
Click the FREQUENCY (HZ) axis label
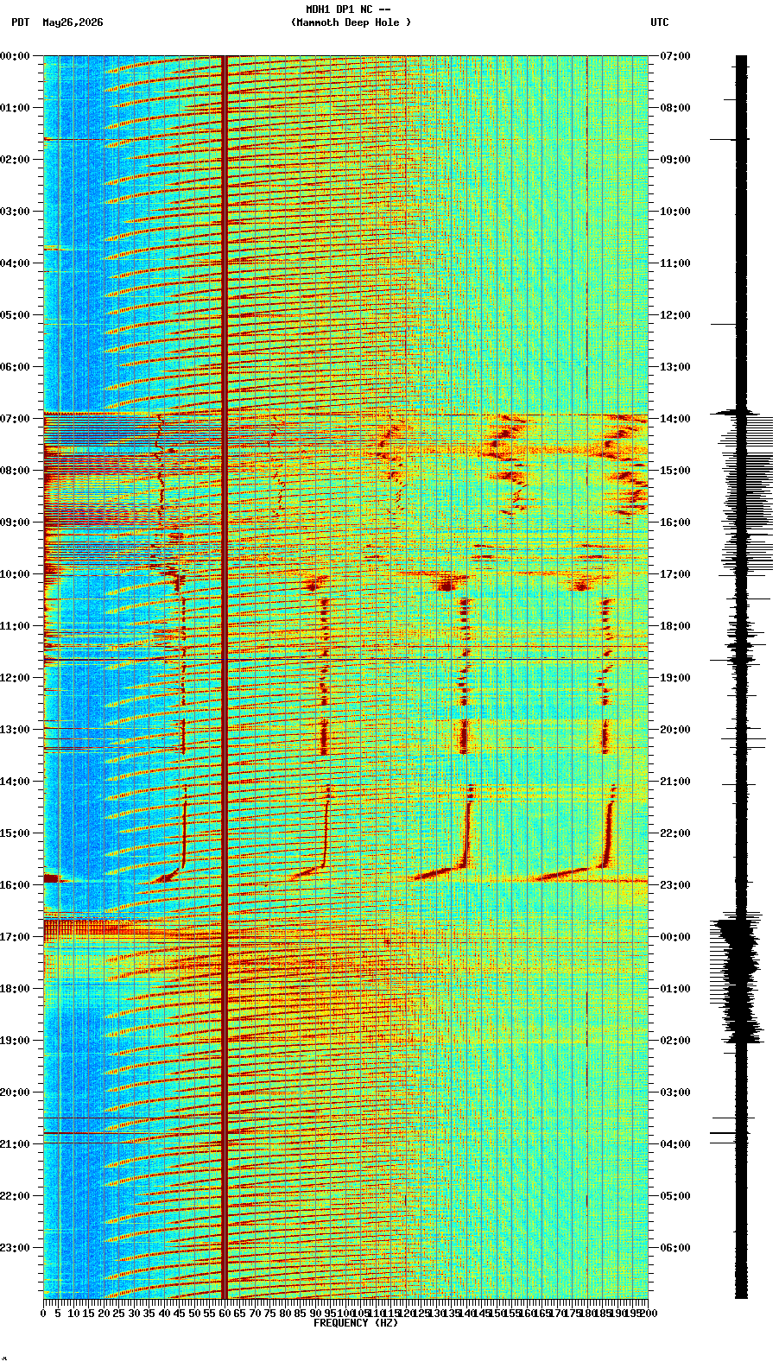356,1323
